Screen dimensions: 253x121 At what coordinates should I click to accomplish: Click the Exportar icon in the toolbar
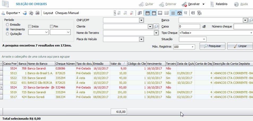(3, 13)
